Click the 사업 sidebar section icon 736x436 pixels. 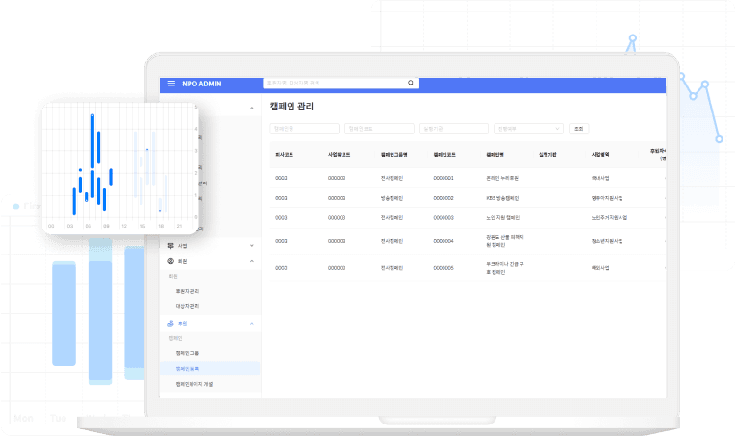point(171,246)
